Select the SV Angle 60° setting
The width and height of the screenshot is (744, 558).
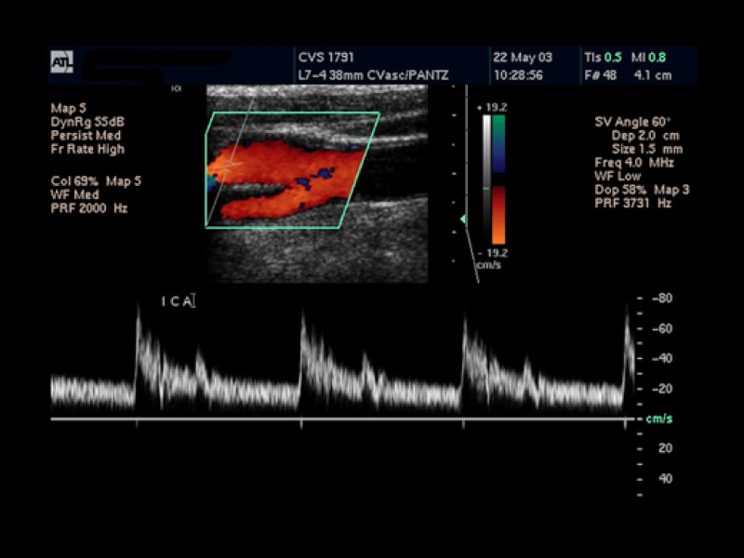(632, 123)
